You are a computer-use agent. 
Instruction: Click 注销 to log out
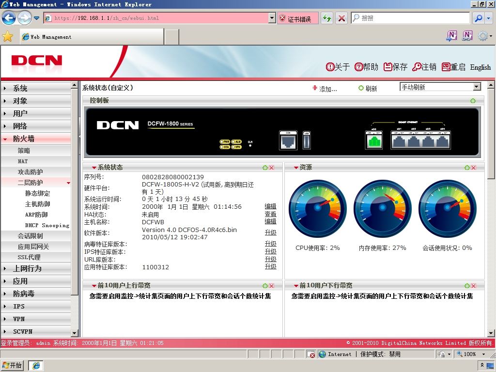coord(424,67)
